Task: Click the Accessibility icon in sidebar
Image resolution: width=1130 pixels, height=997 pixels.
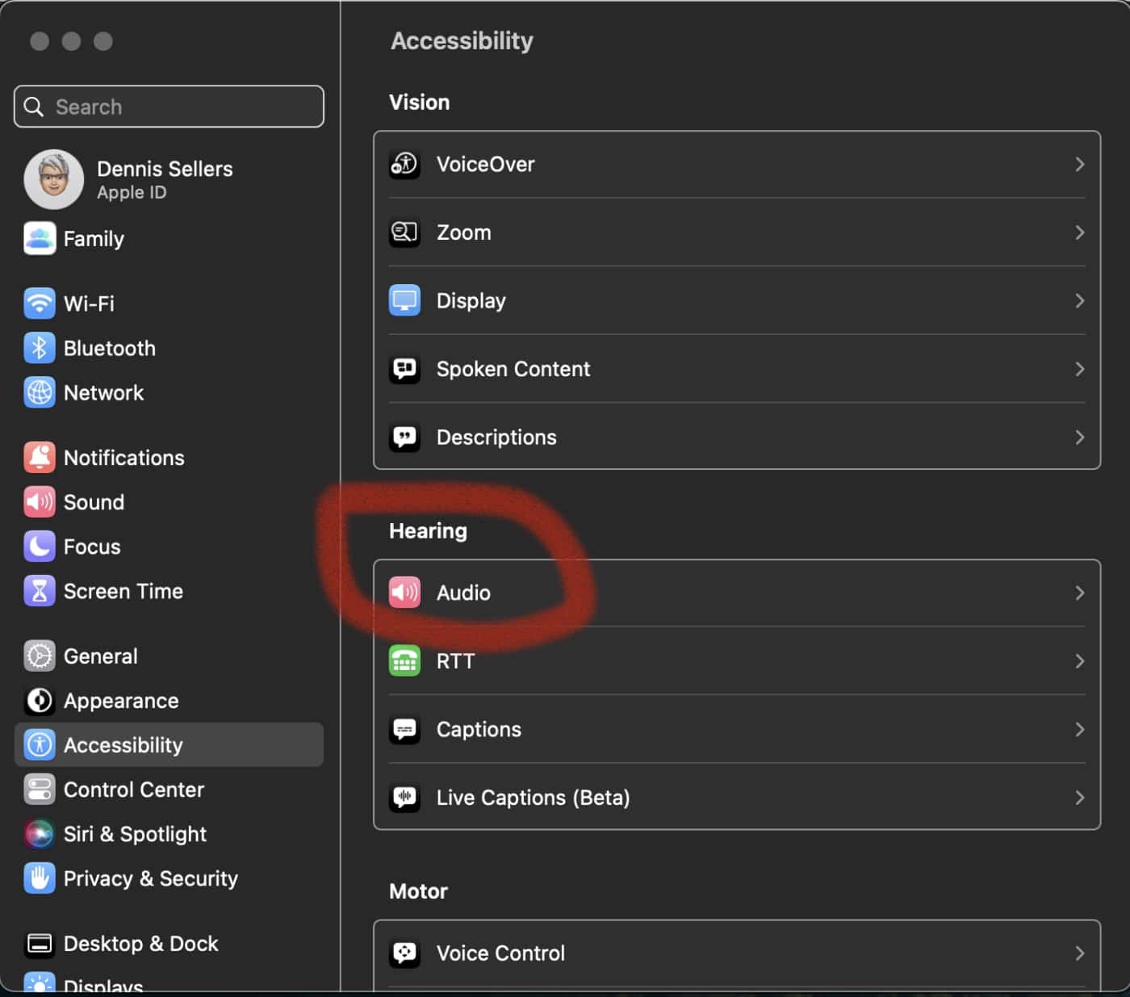Action: pyautogui.click(x=40, y=744)
